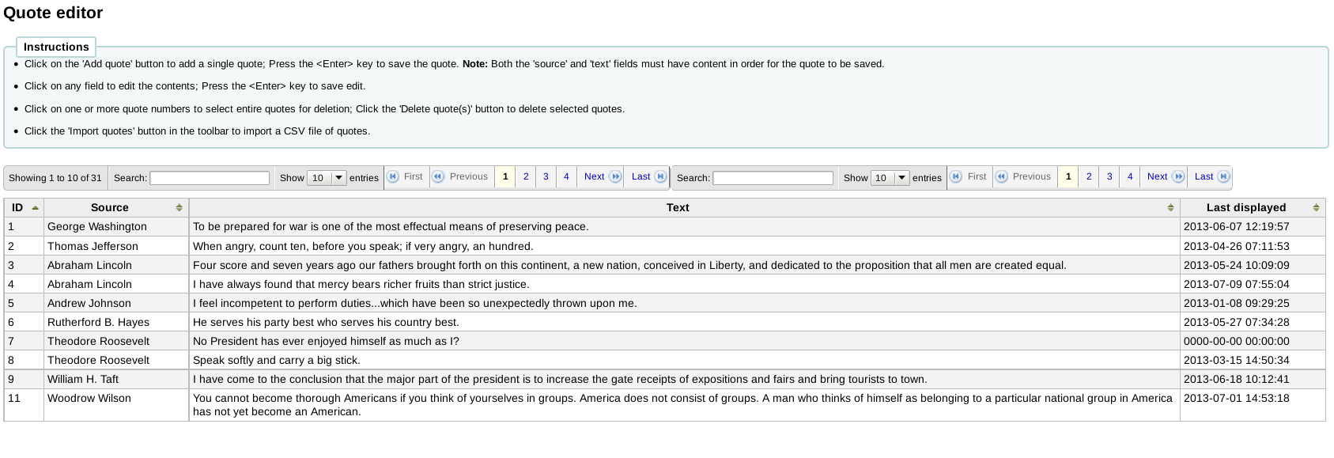Edit the 'Speak softly and carry a big stick' text
The width and height of the screenshot is (1334, 458).
click(277, 361)
